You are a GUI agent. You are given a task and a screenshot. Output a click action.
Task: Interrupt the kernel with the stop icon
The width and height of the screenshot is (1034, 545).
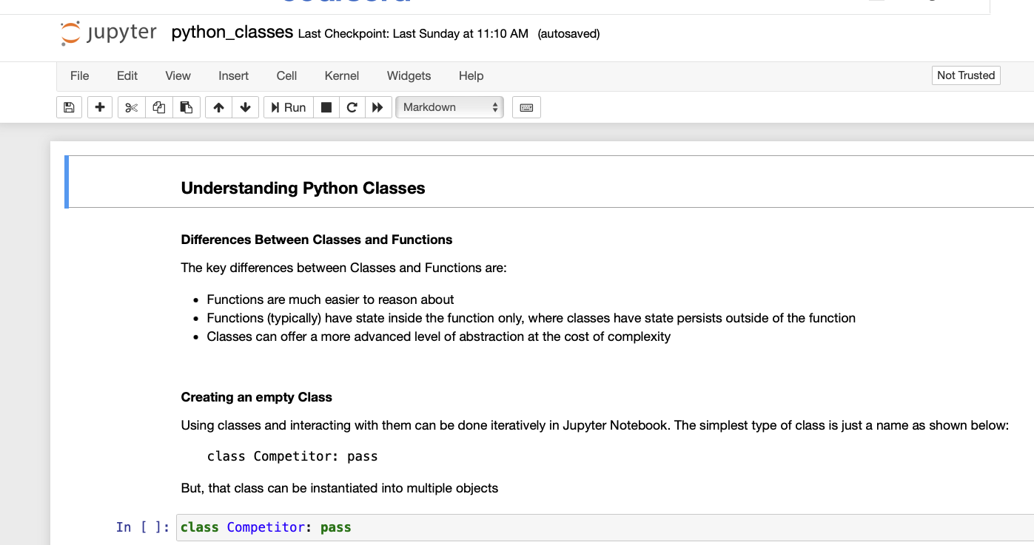tap(326, 107)
